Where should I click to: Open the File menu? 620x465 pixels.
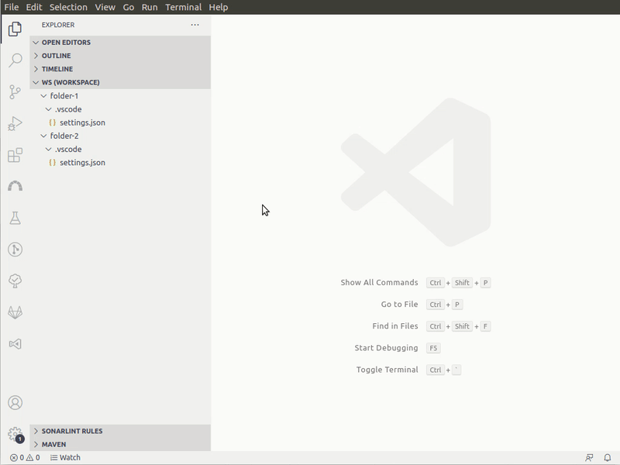pyautogui.click(x=12, y=7)
